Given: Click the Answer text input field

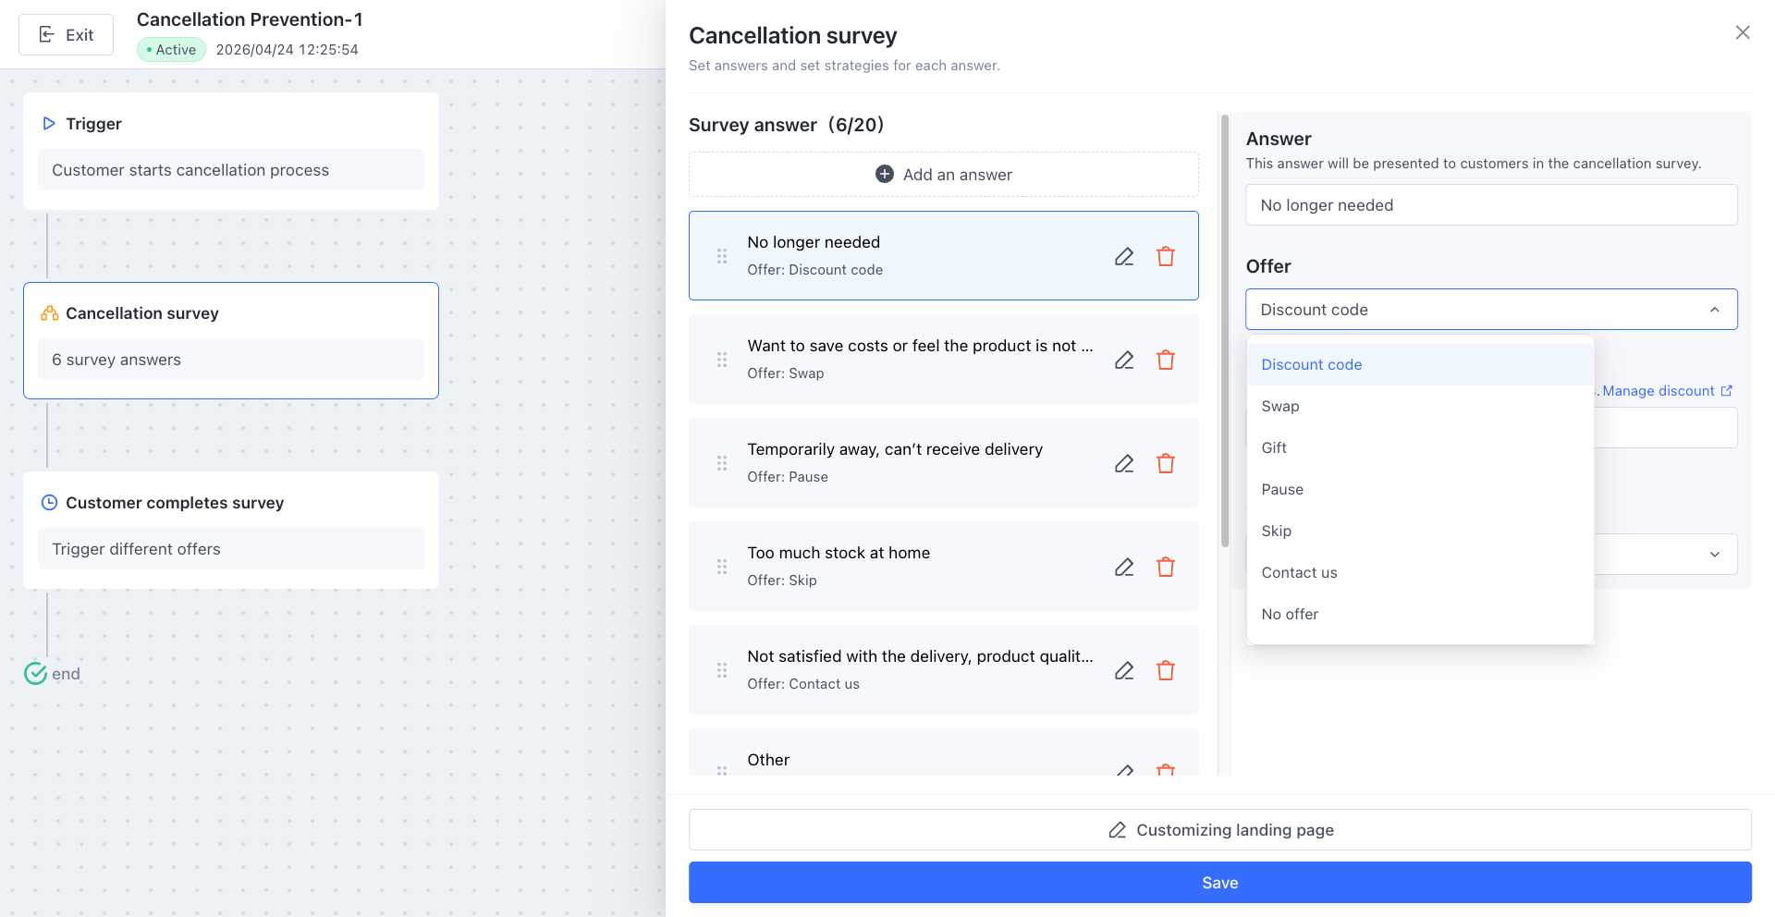Looking at the screenshot, I should pos(1490,205).
